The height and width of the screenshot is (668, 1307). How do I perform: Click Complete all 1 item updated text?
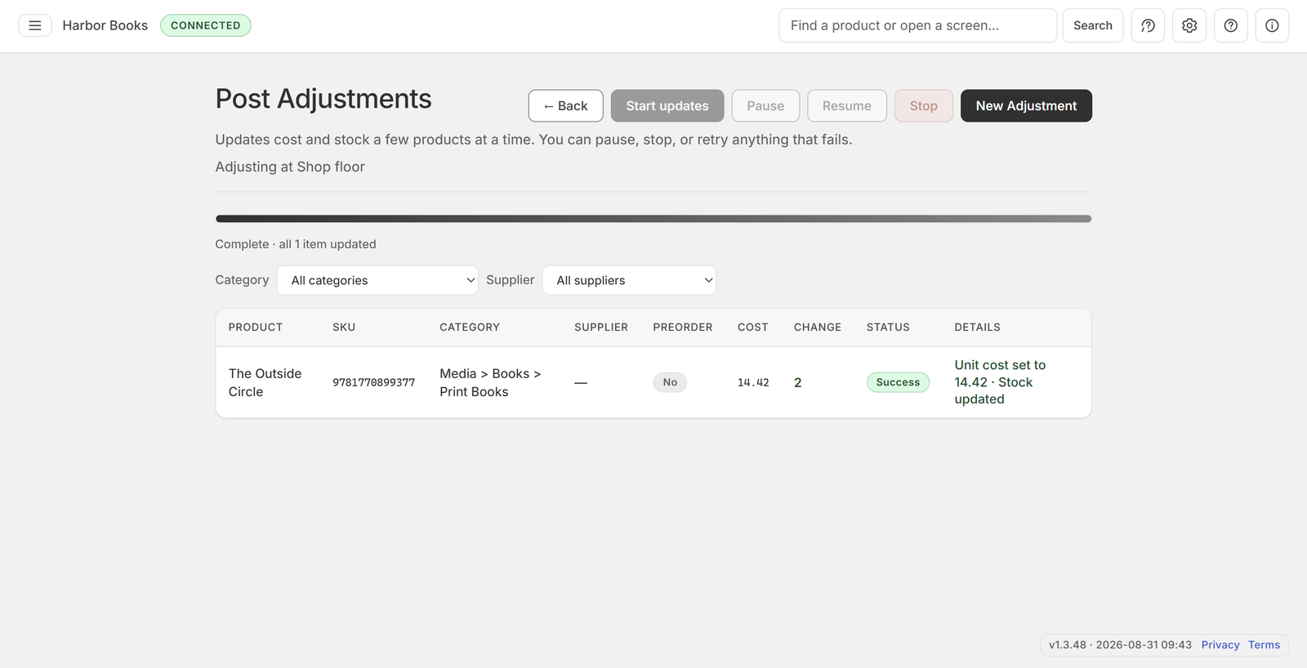pos(296,244)
